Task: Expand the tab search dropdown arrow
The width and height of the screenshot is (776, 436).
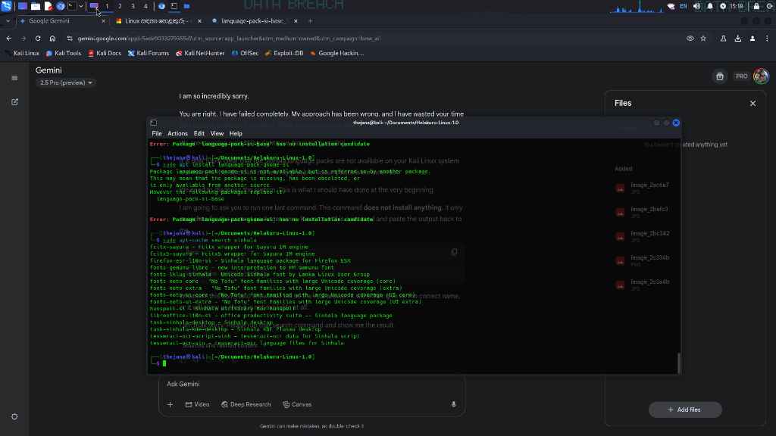Action: coord(8,21)
